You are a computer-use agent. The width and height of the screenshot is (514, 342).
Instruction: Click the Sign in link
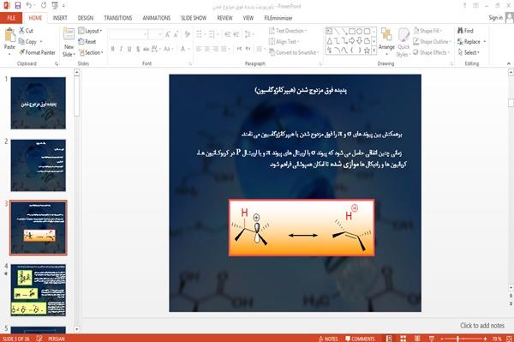(x=495, y=18)
